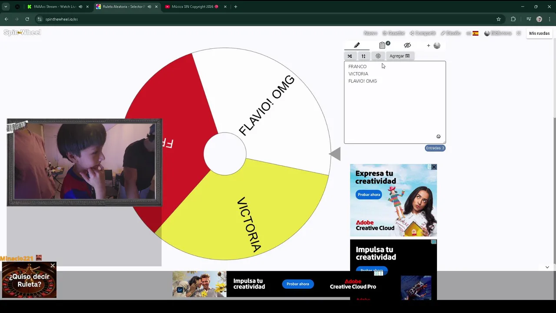556x313 pixels.
Task: Click Nuevo in the top menu
Action: click(371, 33)
